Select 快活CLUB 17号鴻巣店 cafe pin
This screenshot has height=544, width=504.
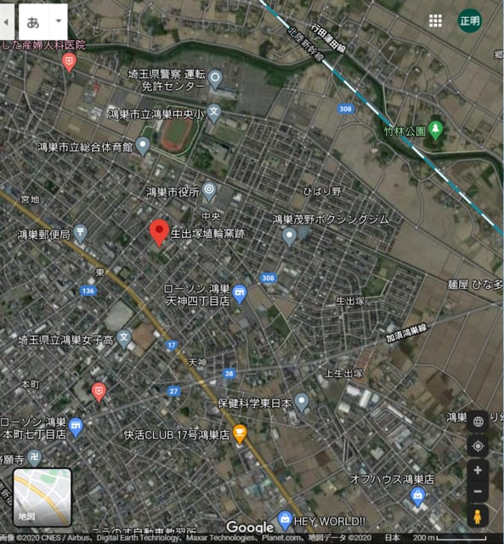tap(240, 433)
